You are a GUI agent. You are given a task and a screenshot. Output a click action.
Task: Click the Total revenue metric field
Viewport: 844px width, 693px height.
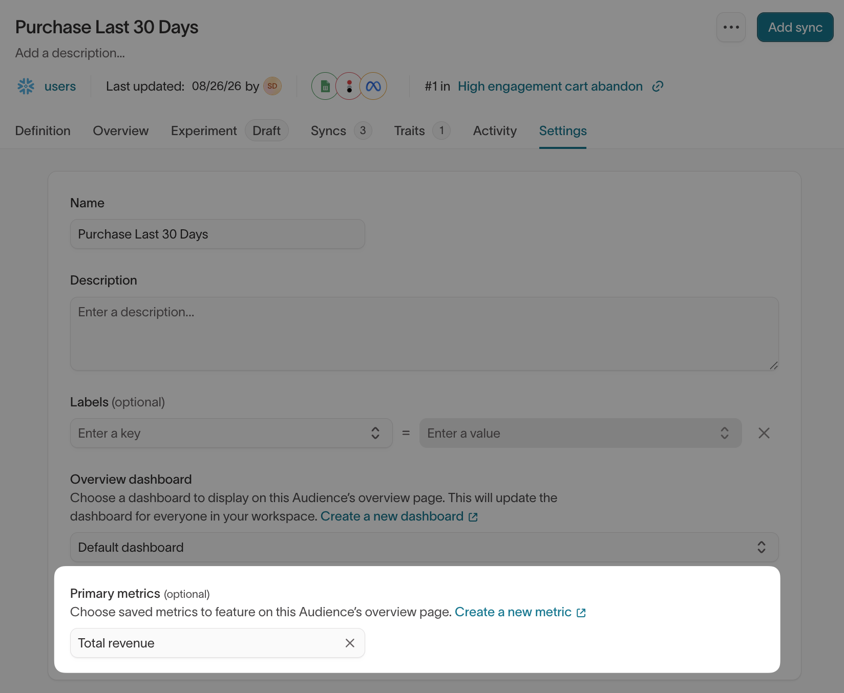pyautogui.click(x=218, y=643)
